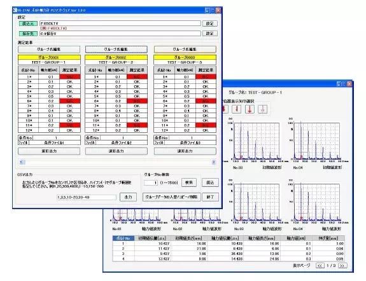366x281 pixels.
Task: Click the left arrow of the groups scrollbar
Action: click(x=22, y=162)
